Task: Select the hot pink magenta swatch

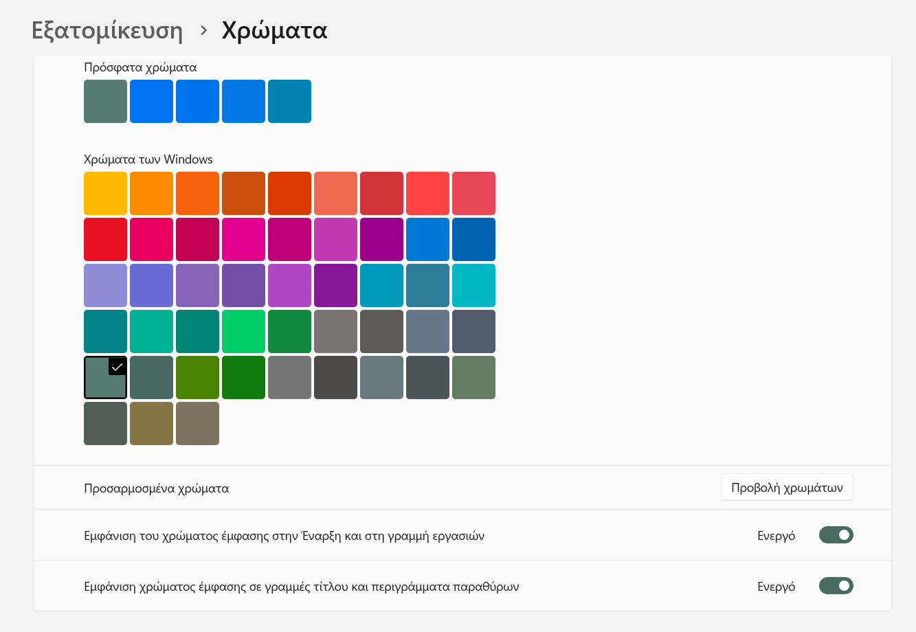Action: coord(243,239)
